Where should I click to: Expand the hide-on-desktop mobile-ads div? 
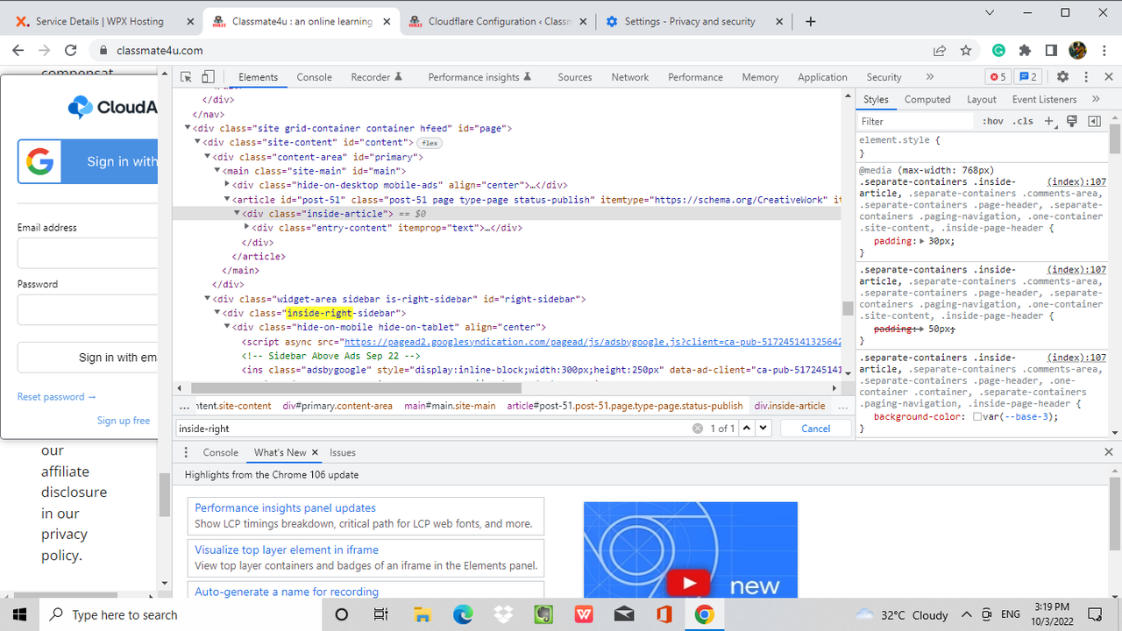pos(227,185)
